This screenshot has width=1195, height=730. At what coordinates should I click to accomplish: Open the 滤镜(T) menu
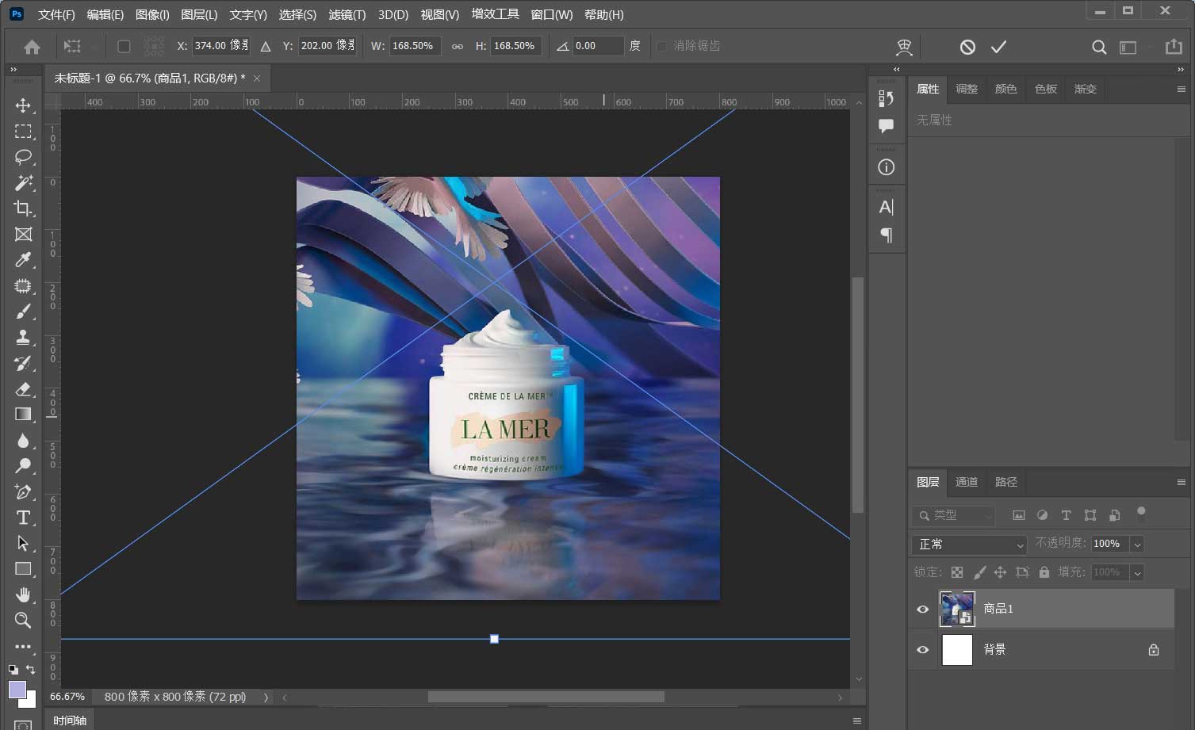[x=347, y=14]
